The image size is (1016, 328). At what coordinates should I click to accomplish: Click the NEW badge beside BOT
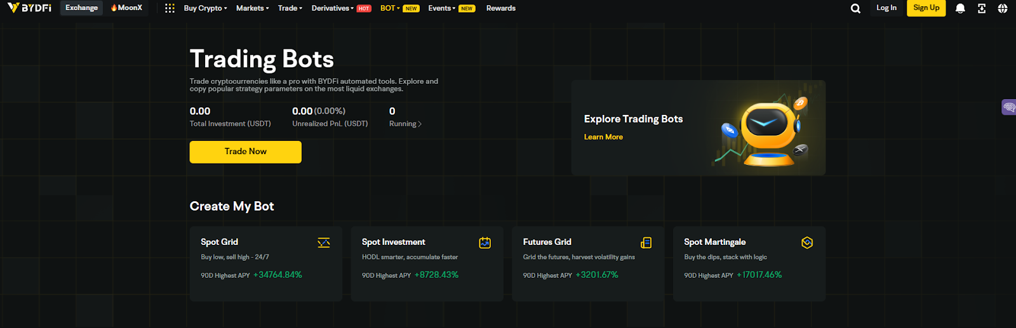(411, 9)
